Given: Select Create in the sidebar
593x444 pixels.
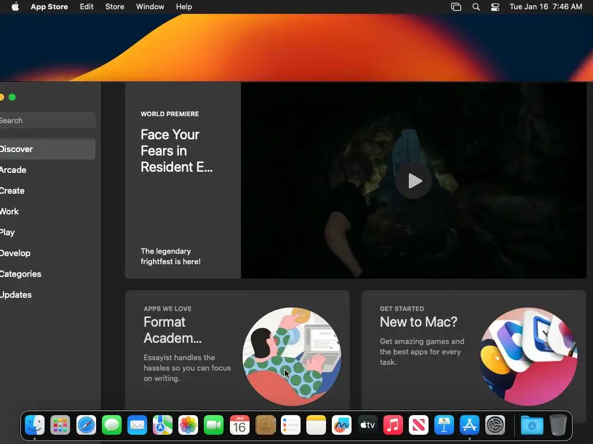Looking at the screenshot, I should tap(47, 191).
